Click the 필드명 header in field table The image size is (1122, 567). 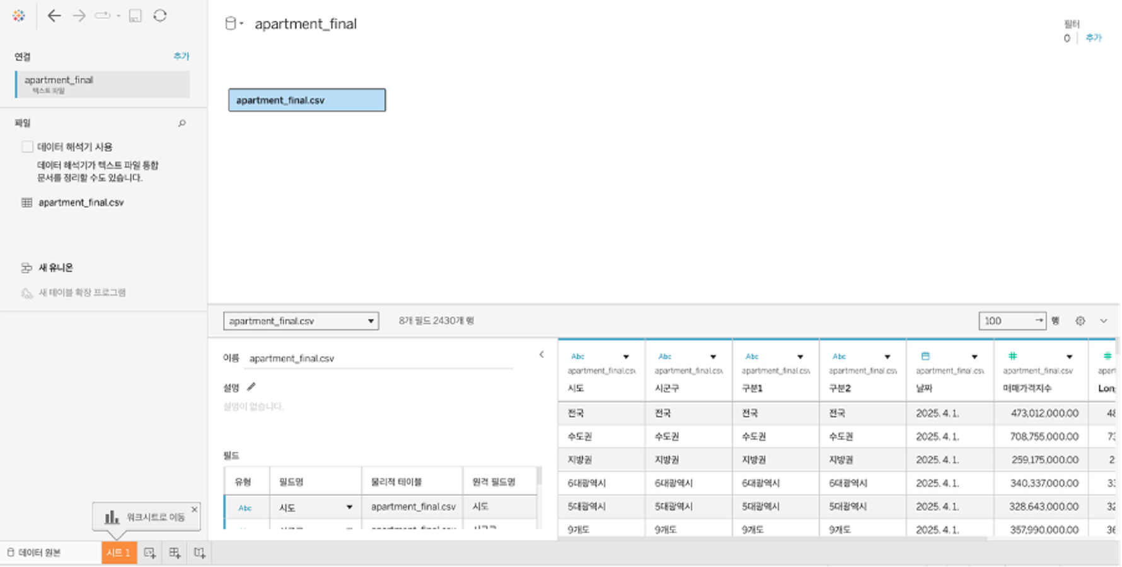[x=291, y=482]
